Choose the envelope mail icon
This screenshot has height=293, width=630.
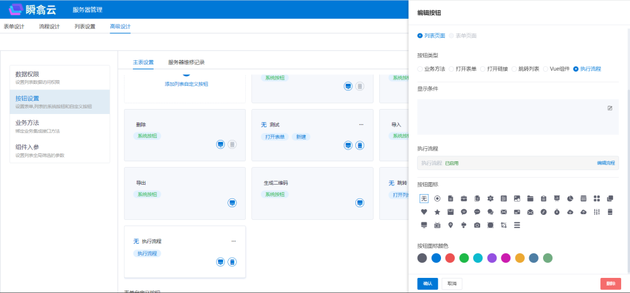tap(503, 212)
